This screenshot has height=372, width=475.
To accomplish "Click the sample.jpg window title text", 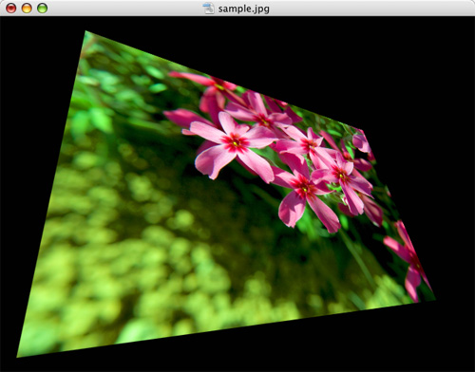I will [x=244, y=9].
